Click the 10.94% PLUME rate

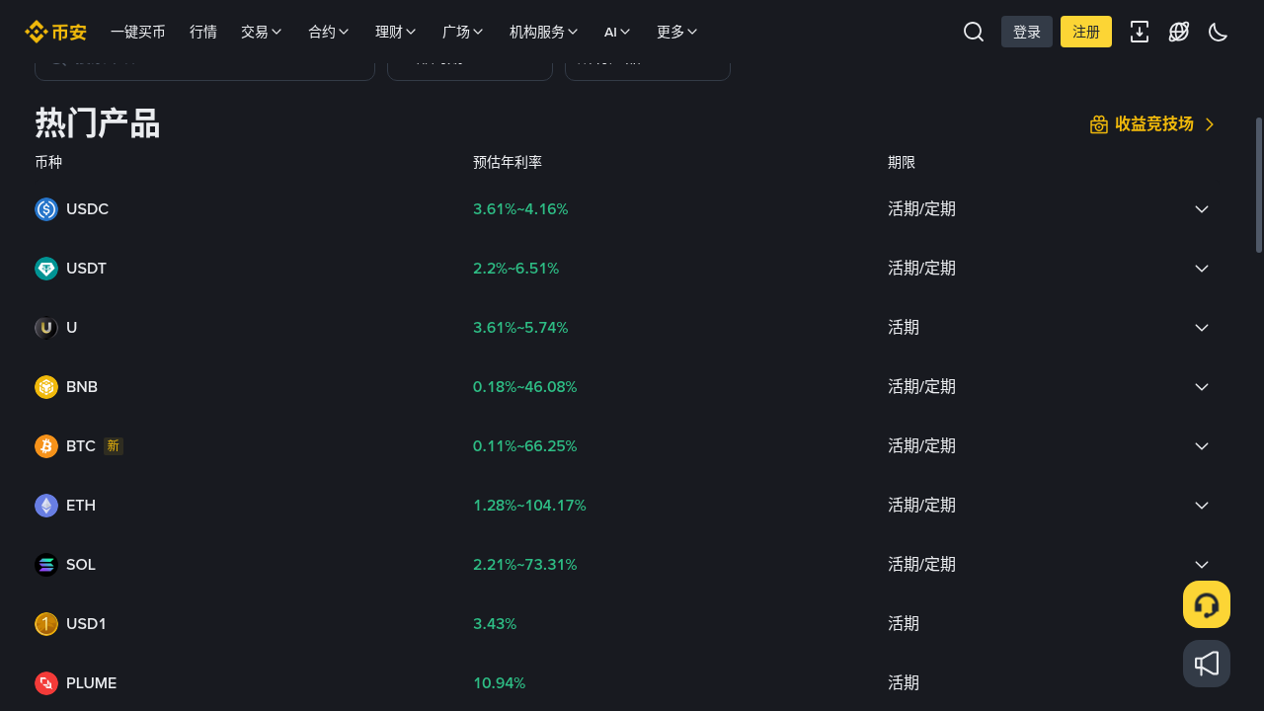pos(500,683)
